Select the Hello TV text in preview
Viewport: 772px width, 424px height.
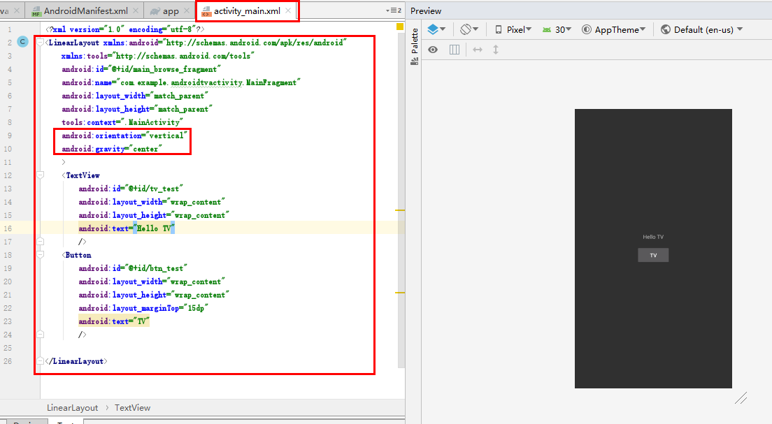coord(653,237)
